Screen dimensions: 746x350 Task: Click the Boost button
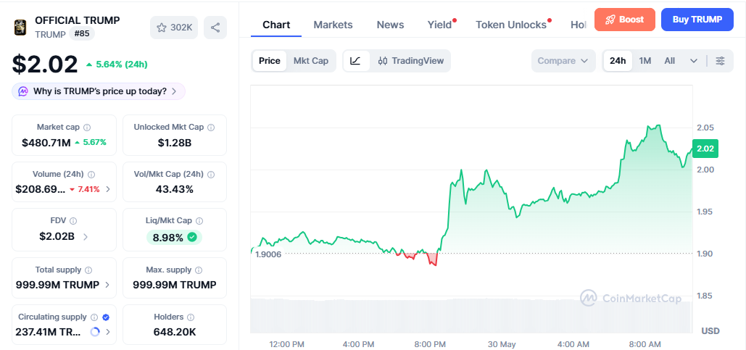(625, 20)
